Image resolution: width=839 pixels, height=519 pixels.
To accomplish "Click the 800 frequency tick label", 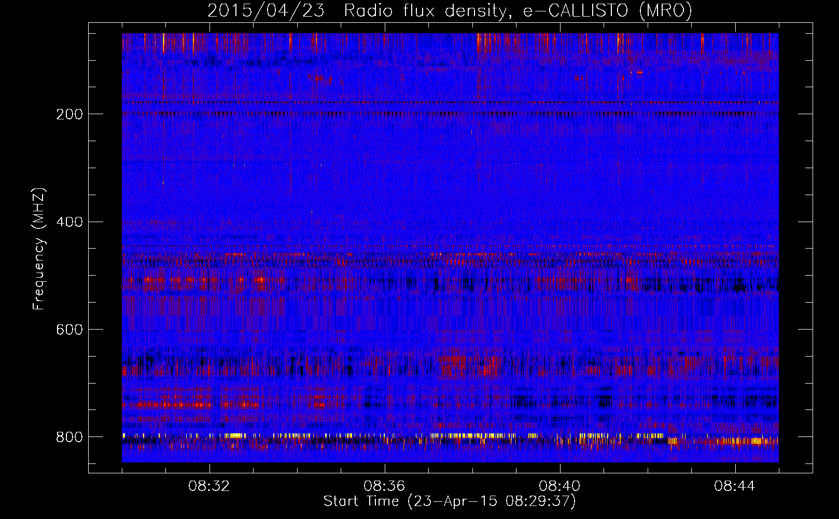I will click(69, 437).
